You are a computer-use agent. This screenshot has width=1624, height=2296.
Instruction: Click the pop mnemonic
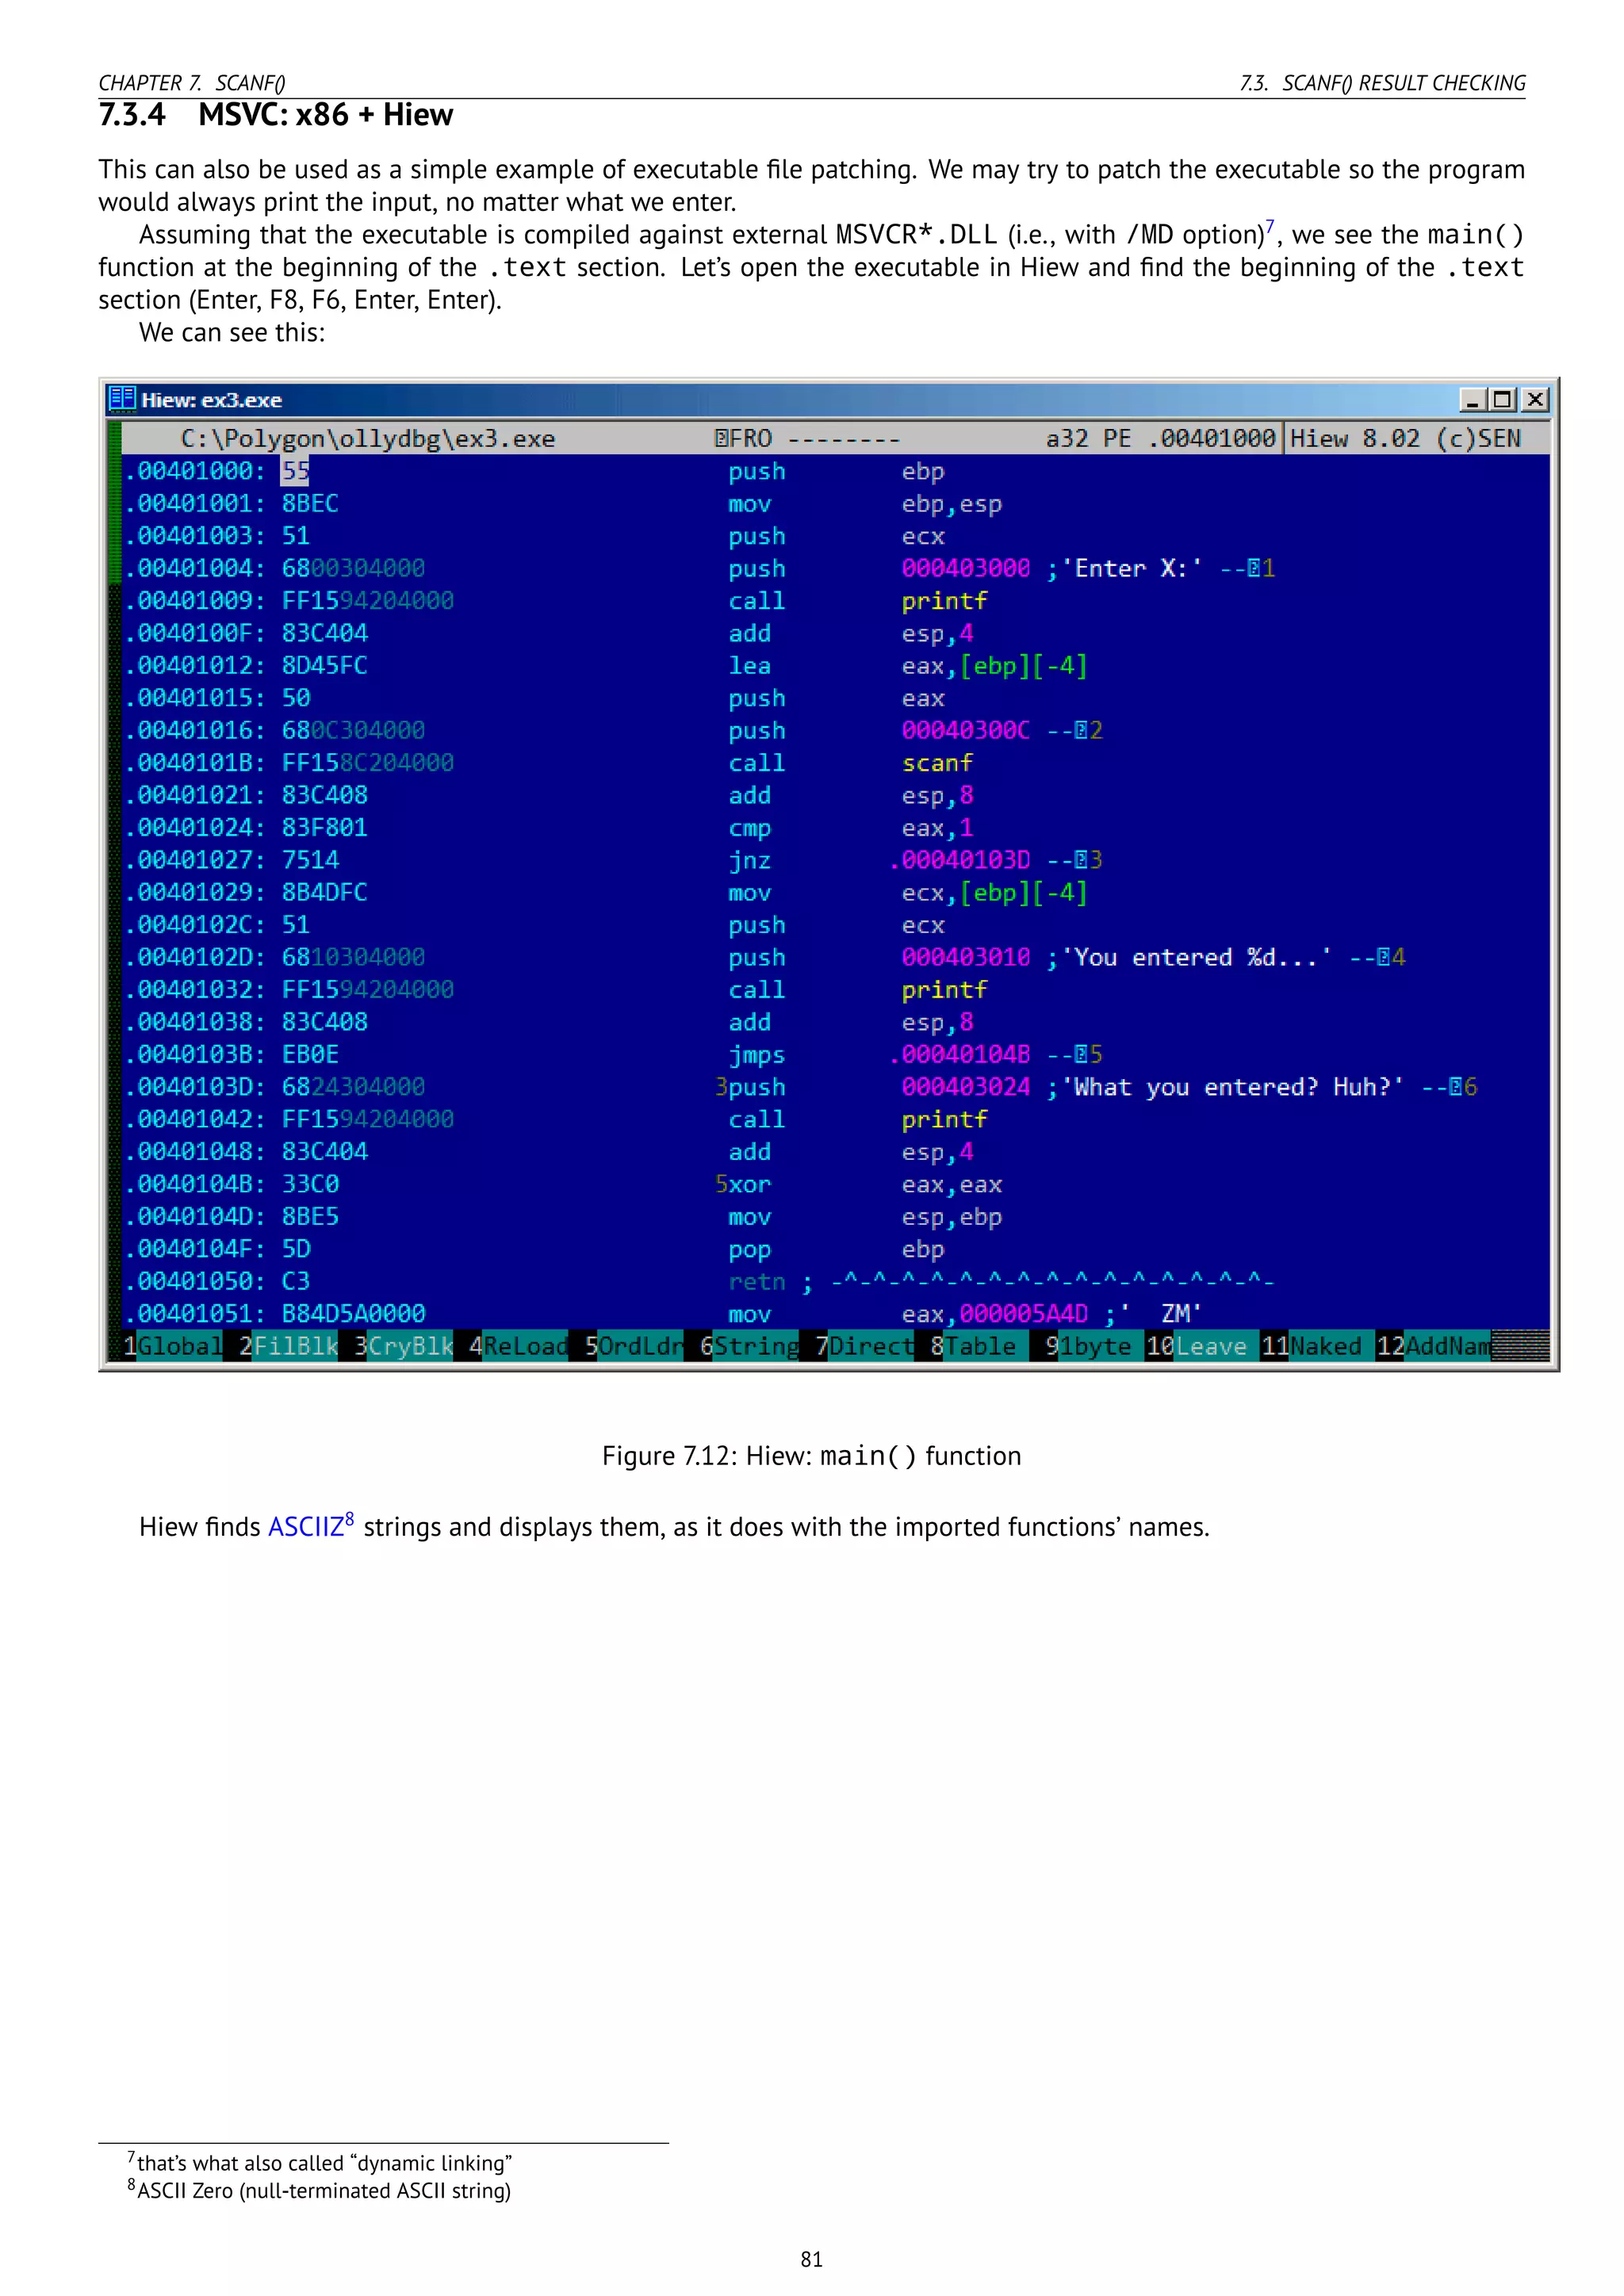(x=749, y=1249)
